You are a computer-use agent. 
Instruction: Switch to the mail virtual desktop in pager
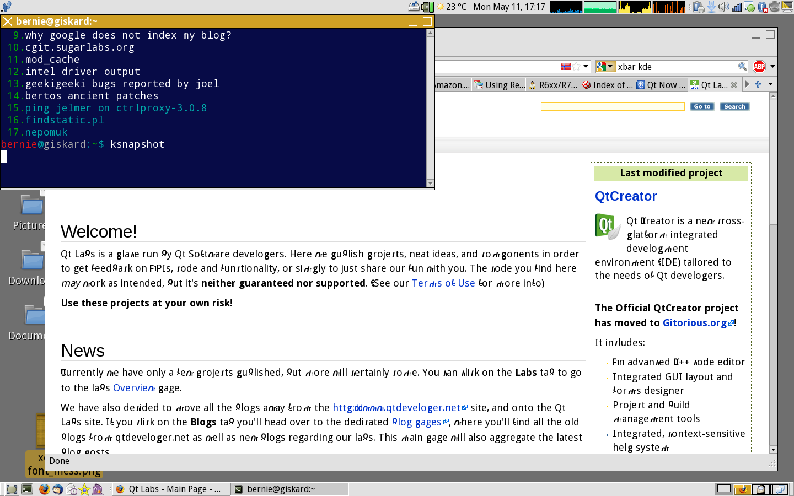click(x=761, y=489)
